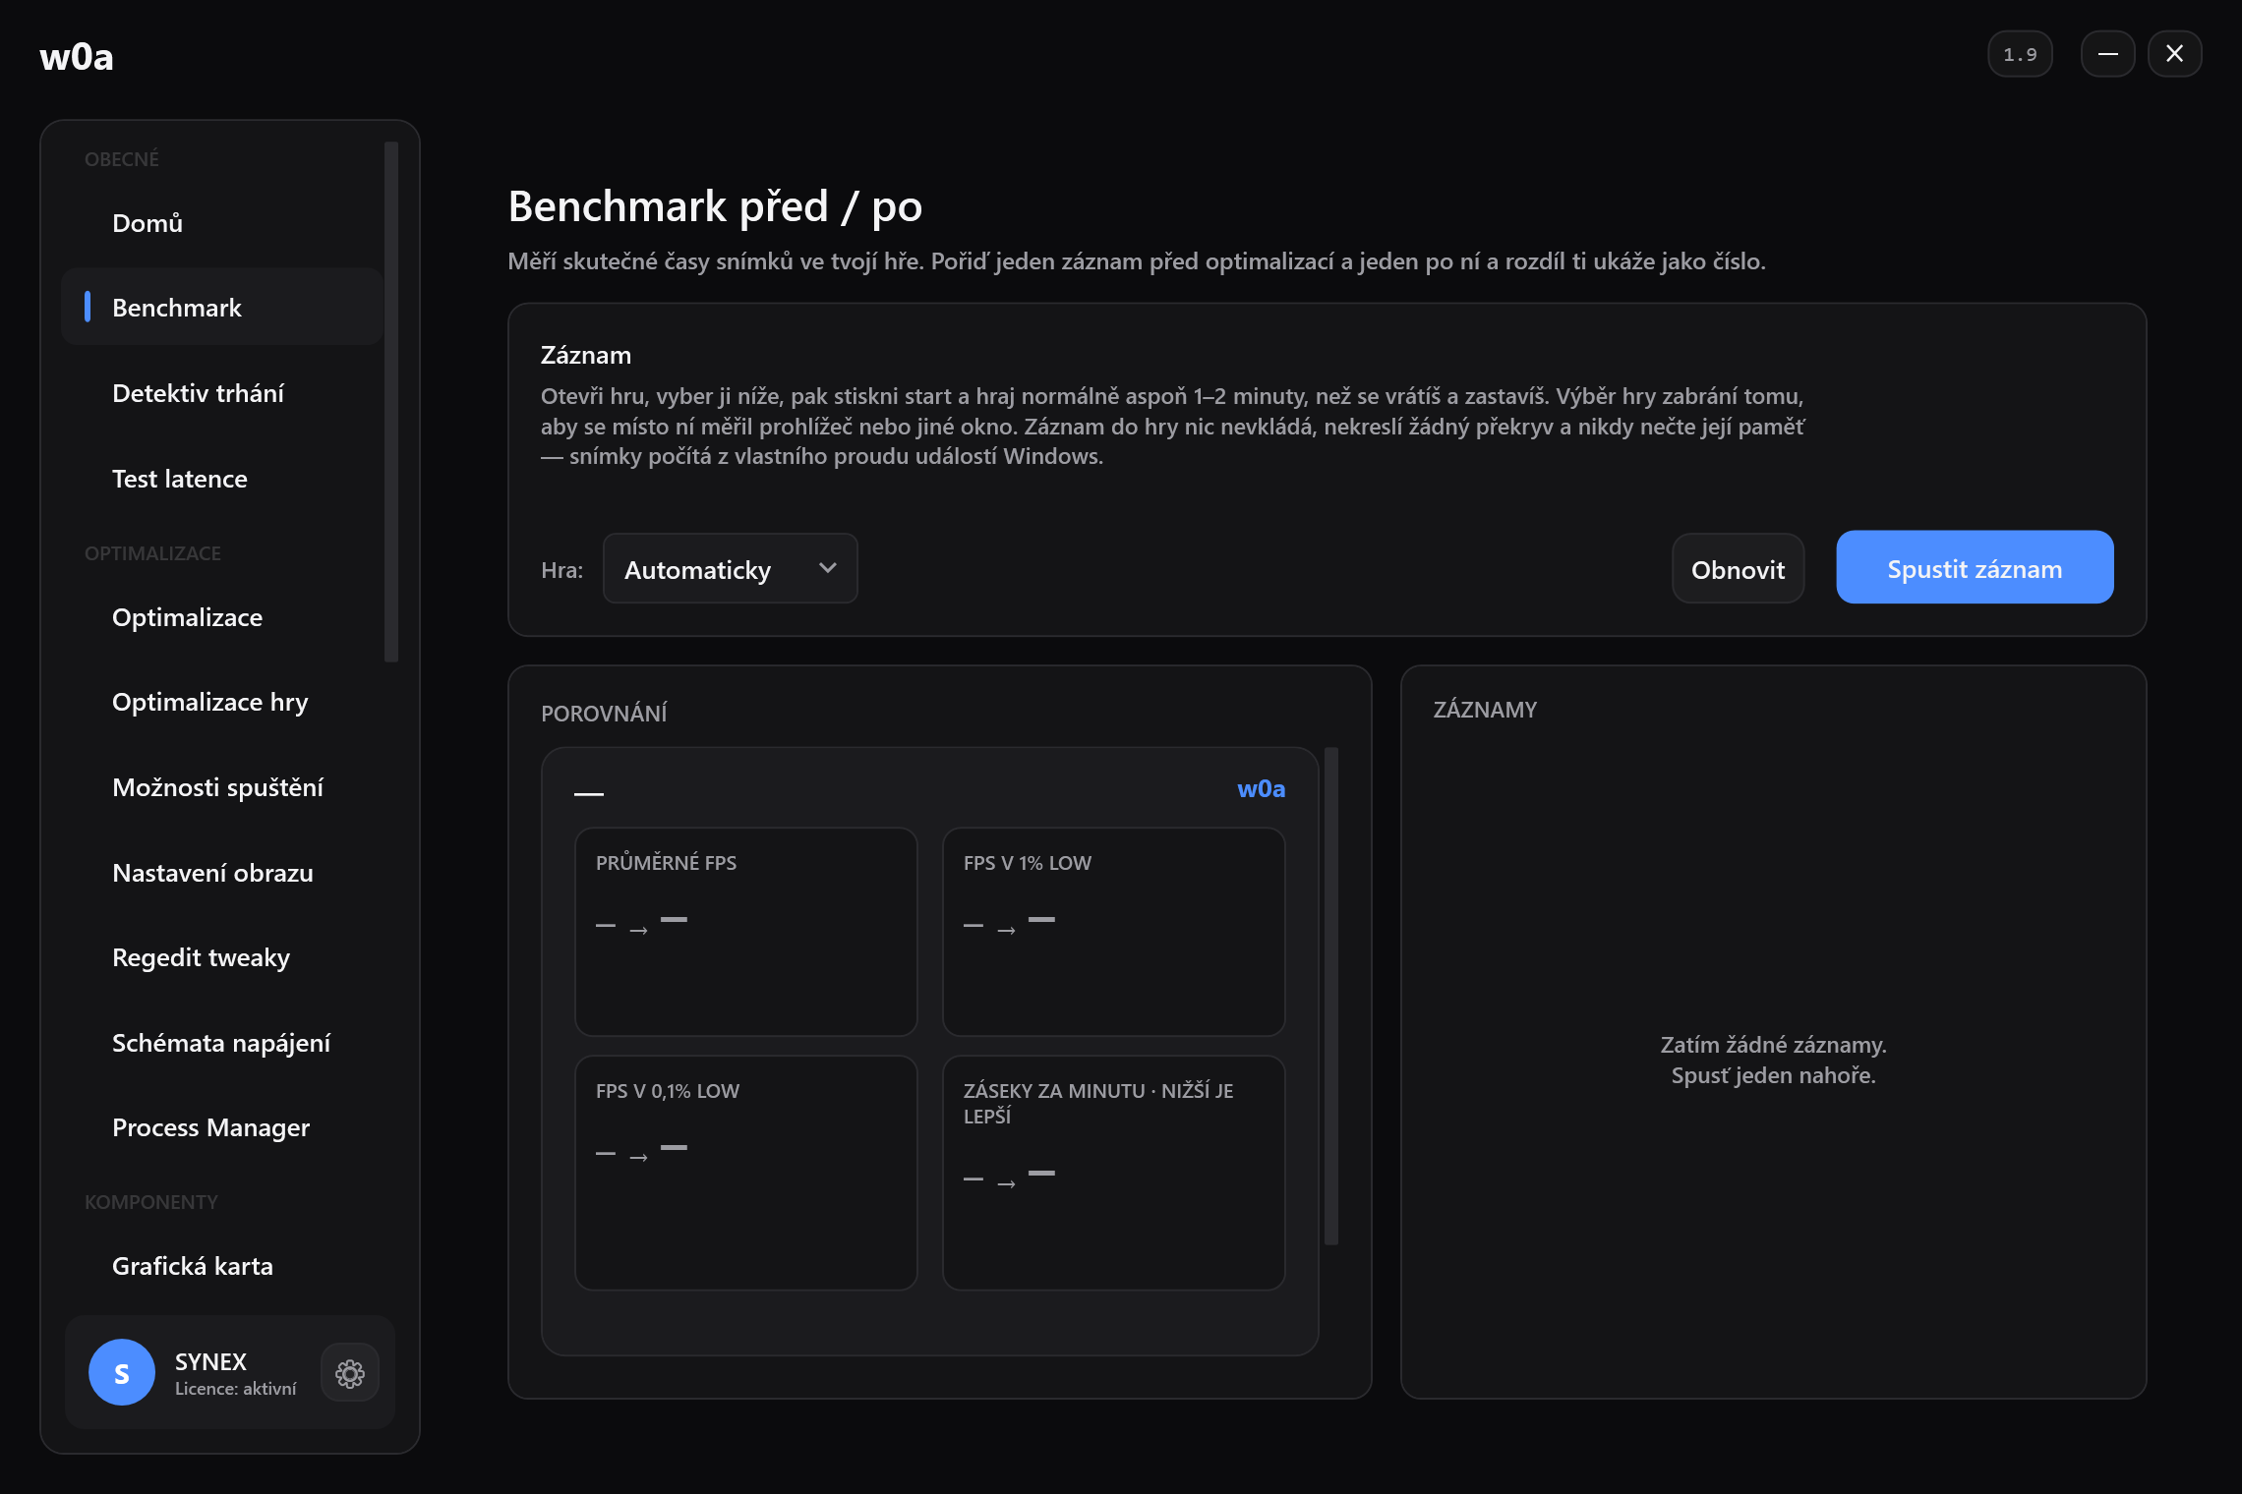The height and width of the screenshot is (1494, 2242).
Task: Click the blue w0a label in comparison card
Action: pyautogui.click(x=1261, y=788)
